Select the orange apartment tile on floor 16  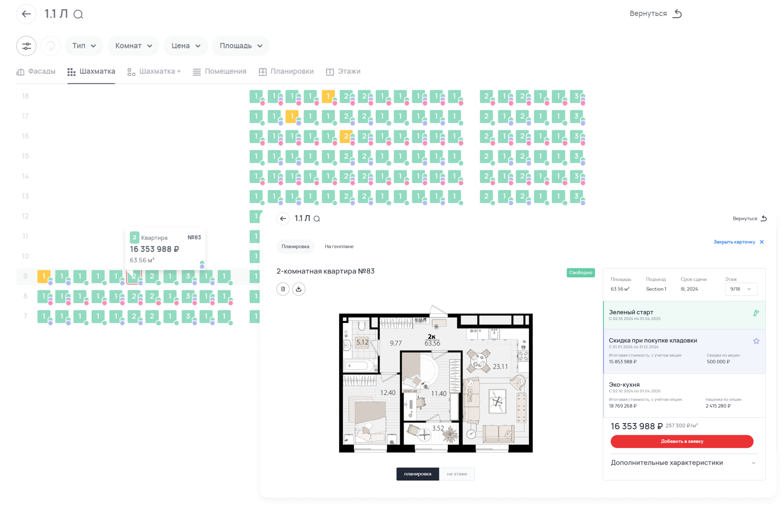[x=345, y=136]
